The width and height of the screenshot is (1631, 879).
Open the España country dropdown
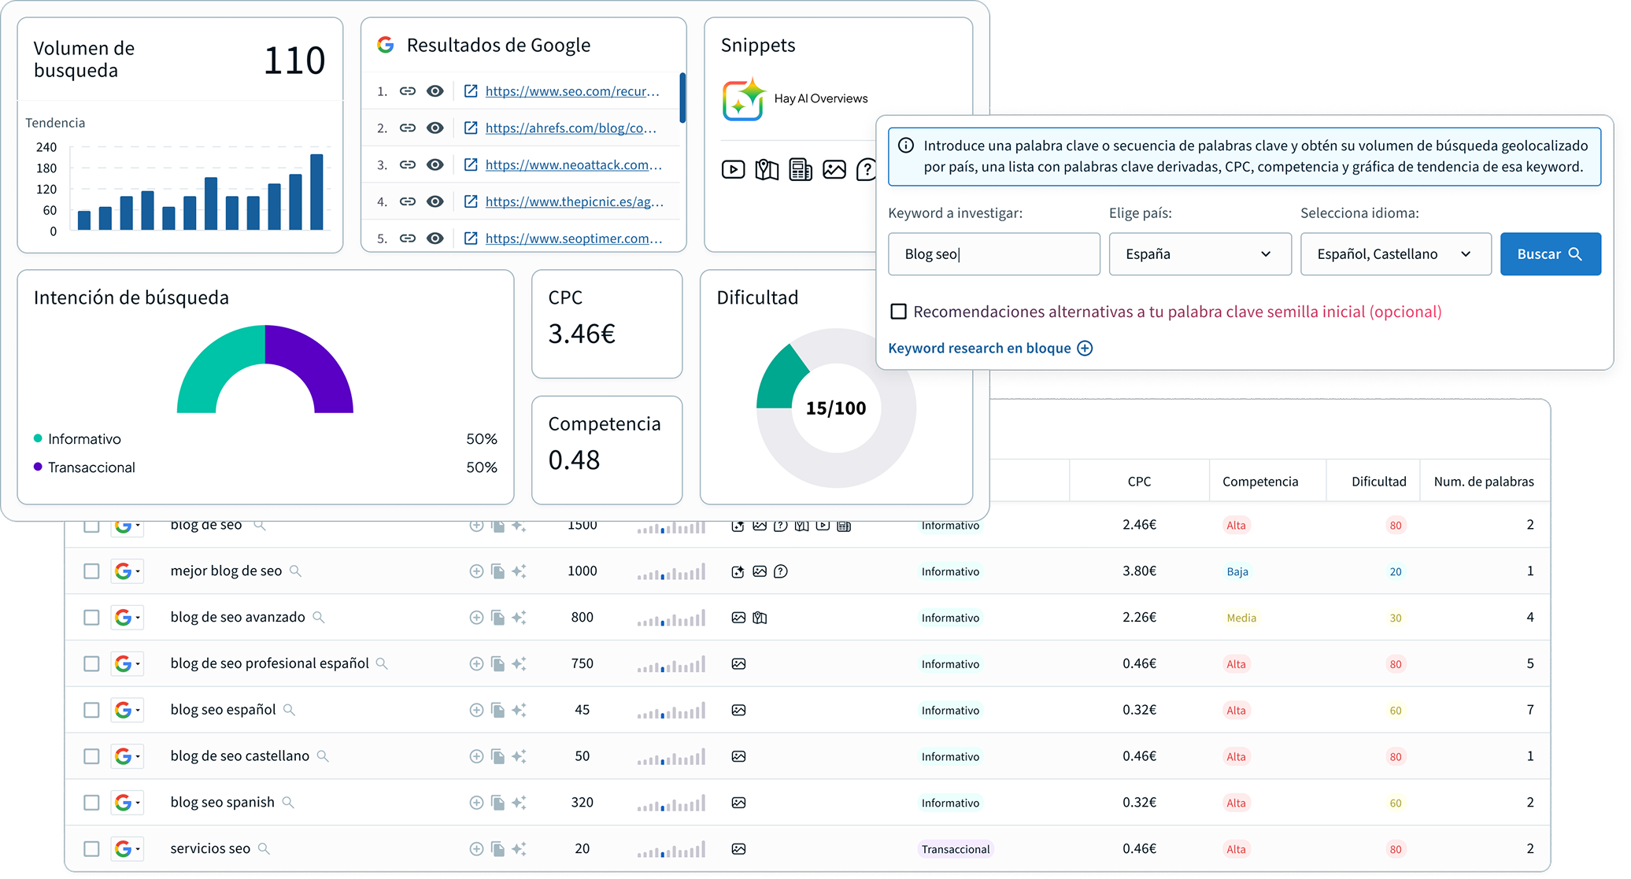point(1200,254)
